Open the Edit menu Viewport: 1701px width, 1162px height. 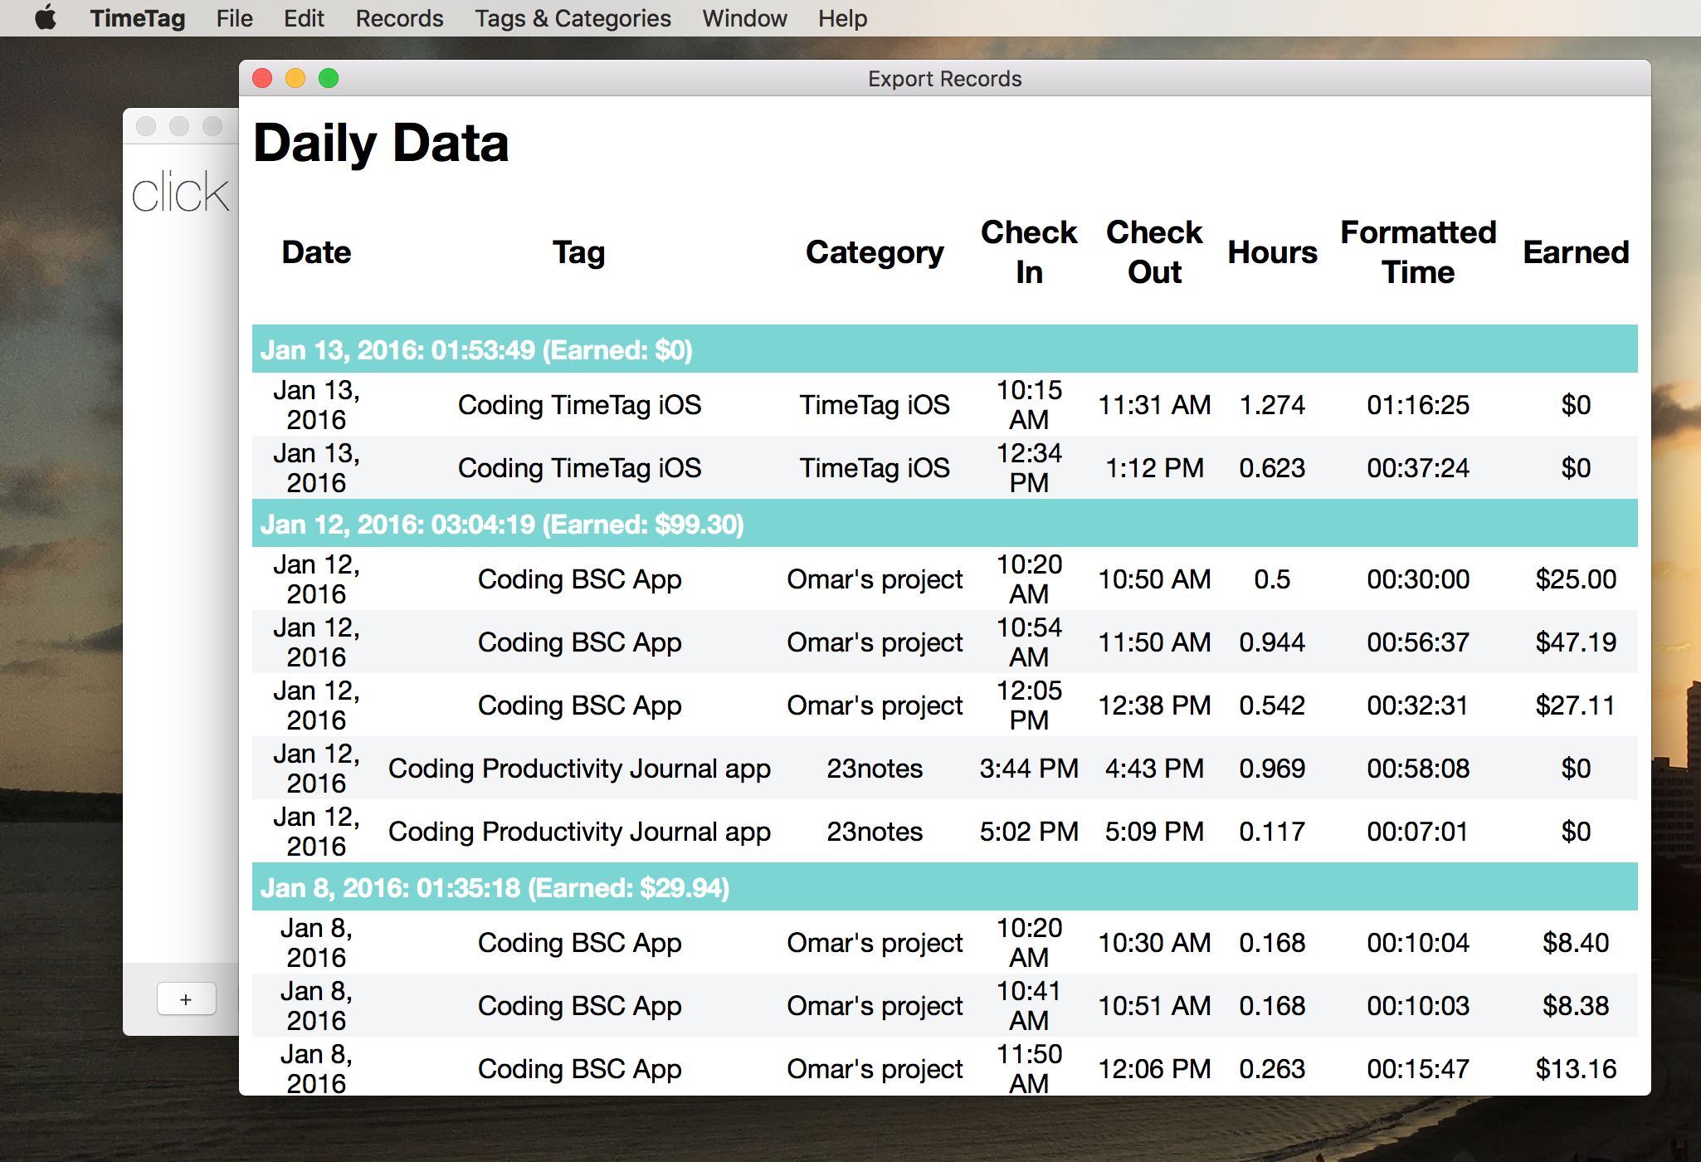(304, 18)
